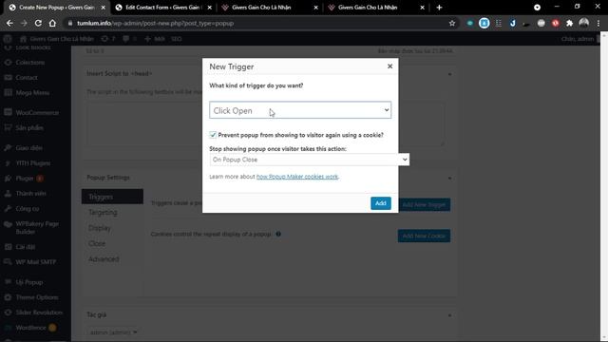
Task: Open the updates icon in admin bar
Action: pyautogui.click(x=107, y=39)
